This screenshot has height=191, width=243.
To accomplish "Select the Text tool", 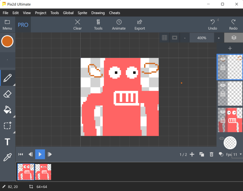I will coord(8,142).
